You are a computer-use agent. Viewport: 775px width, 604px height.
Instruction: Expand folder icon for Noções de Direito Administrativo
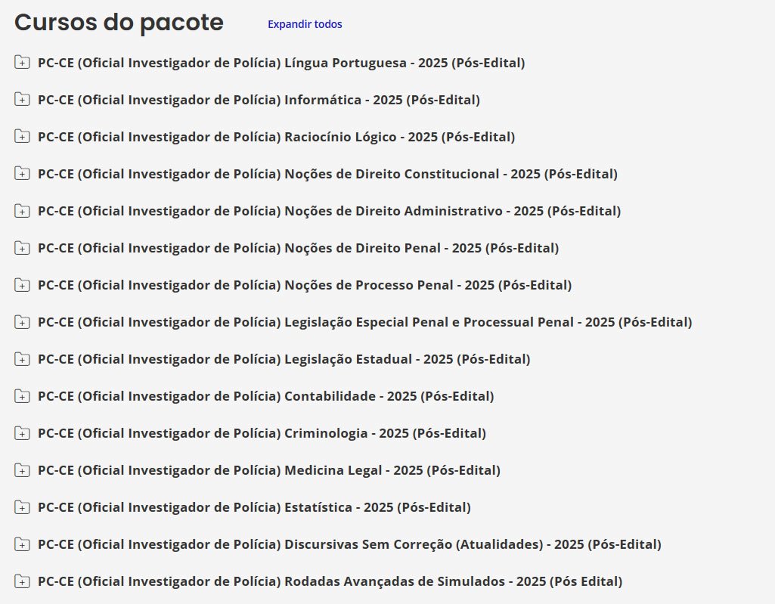(x=22, y=211)
